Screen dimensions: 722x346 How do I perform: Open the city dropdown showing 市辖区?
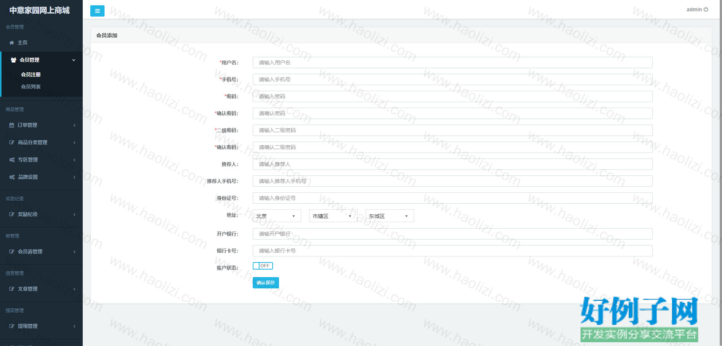[x=333, y=216]
